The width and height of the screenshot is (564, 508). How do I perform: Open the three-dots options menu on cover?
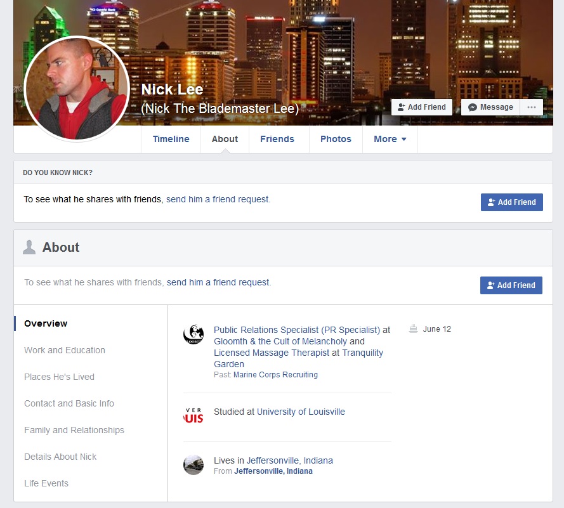coord(531,107)
